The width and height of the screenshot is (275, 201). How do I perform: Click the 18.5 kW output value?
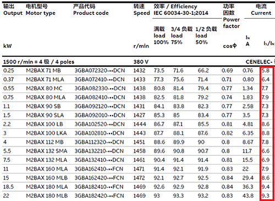(x=8, y=187)
